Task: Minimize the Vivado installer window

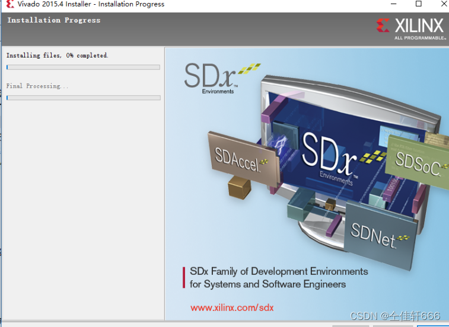Action: [x=394, y=4]
